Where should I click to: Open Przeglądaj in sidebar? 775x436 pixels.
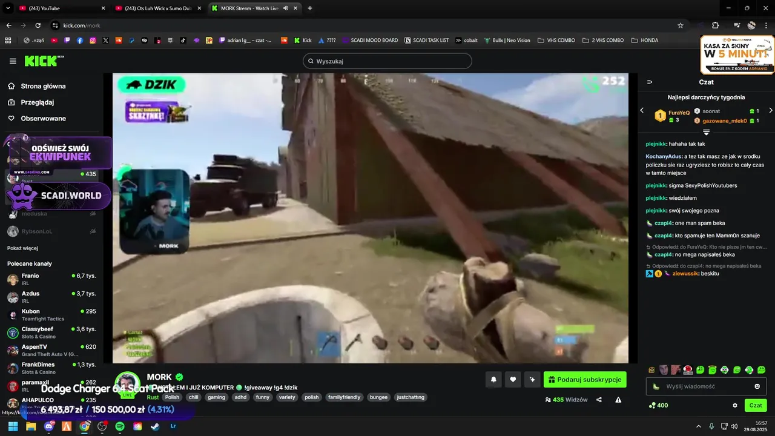click(x=38, y=102)
